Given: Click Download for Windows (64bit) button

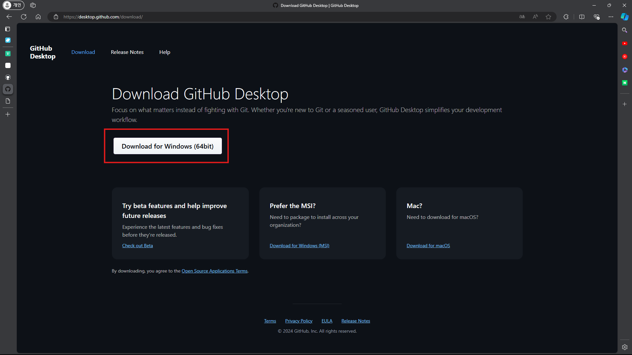Looking at the screenshot, I should coord(168,146).
